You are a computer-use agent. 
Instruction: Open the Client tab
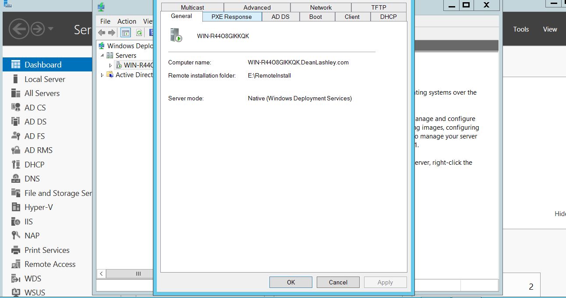click(352, 17)
